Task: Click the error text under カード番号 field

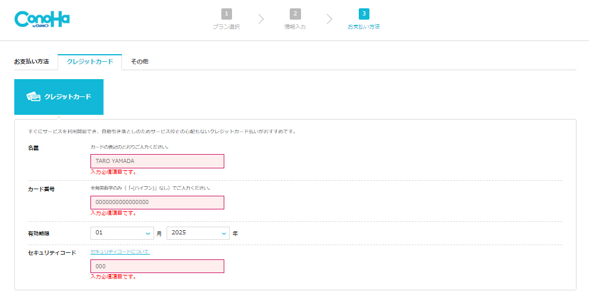Action: (x=113, y=213)
